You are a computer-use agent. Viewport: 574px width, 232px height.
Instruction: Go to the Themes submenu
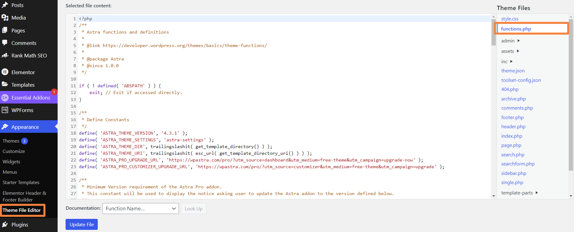[x=11, y=141]
